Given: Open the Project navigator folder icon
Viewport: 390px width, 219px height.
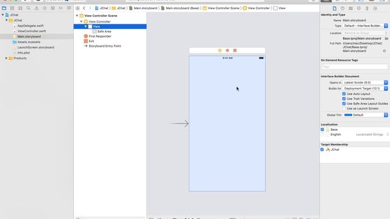Looking at the screenshot, I should (4, 8).
